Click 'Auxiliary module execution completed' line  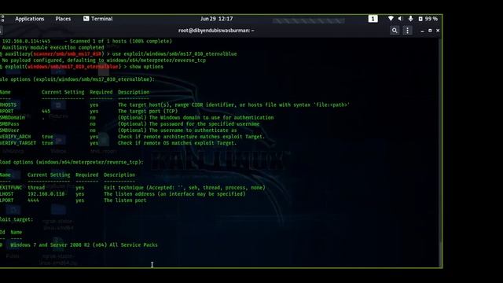[x=53, y=47]
